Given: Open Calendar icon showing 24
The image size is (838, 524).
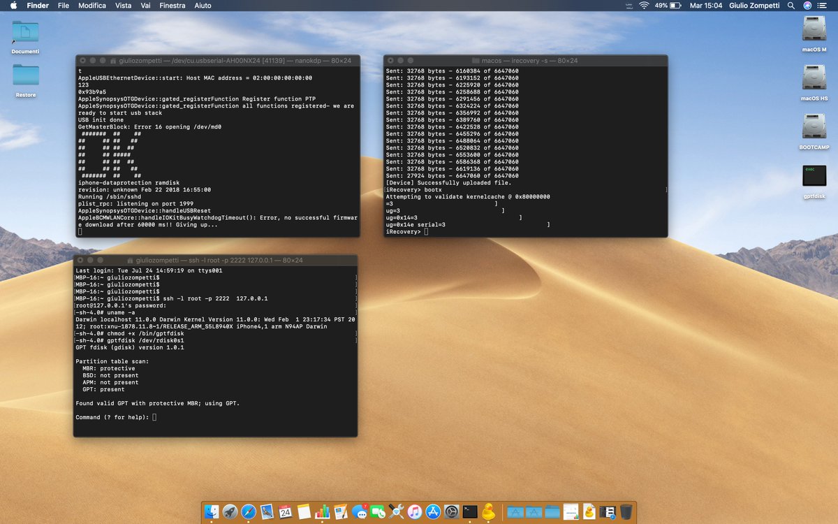Looking at the screenshot, I should click(285, 512).
